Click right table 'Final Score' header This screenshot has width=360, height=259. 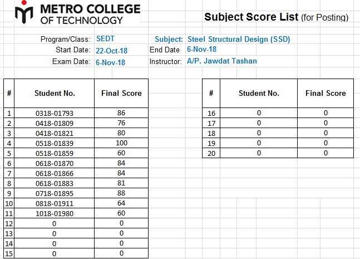point(326,94)
